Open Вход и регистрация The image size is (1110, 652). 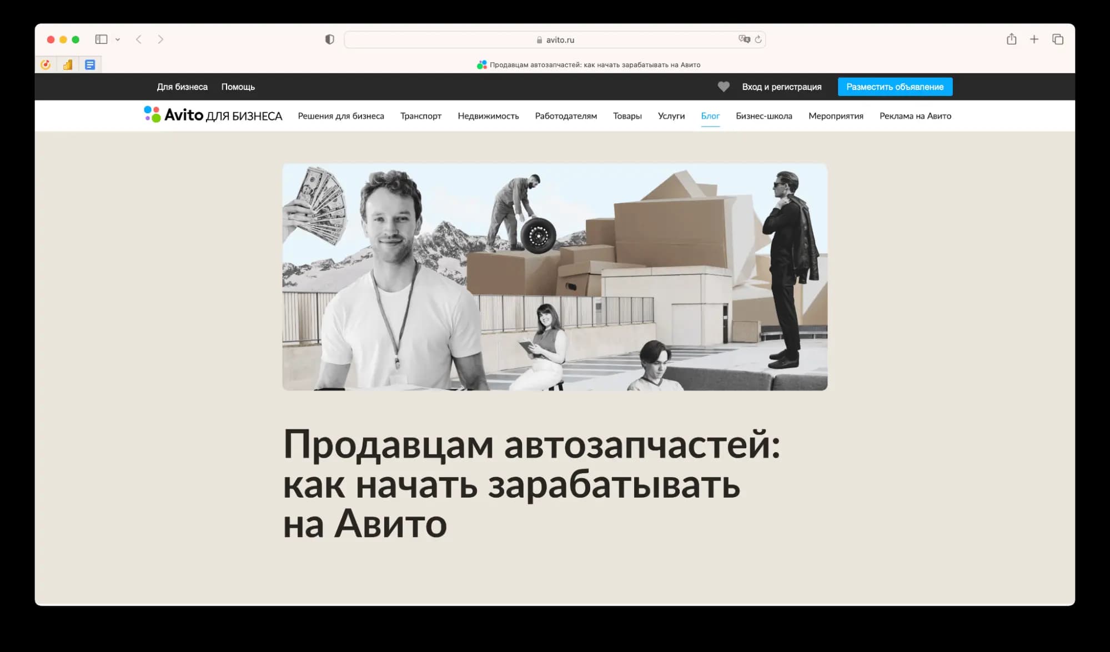[782, 87]
